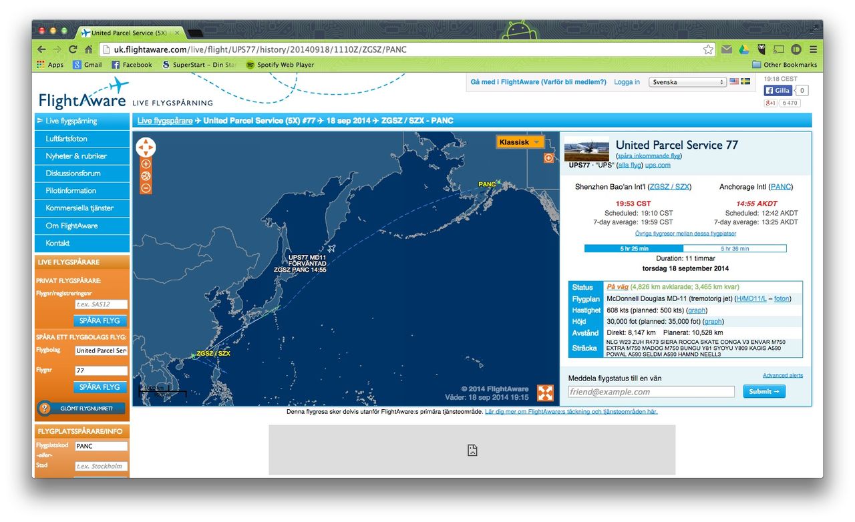Bookmark page with the star icon
855x522 pixels.
(708, 49)
